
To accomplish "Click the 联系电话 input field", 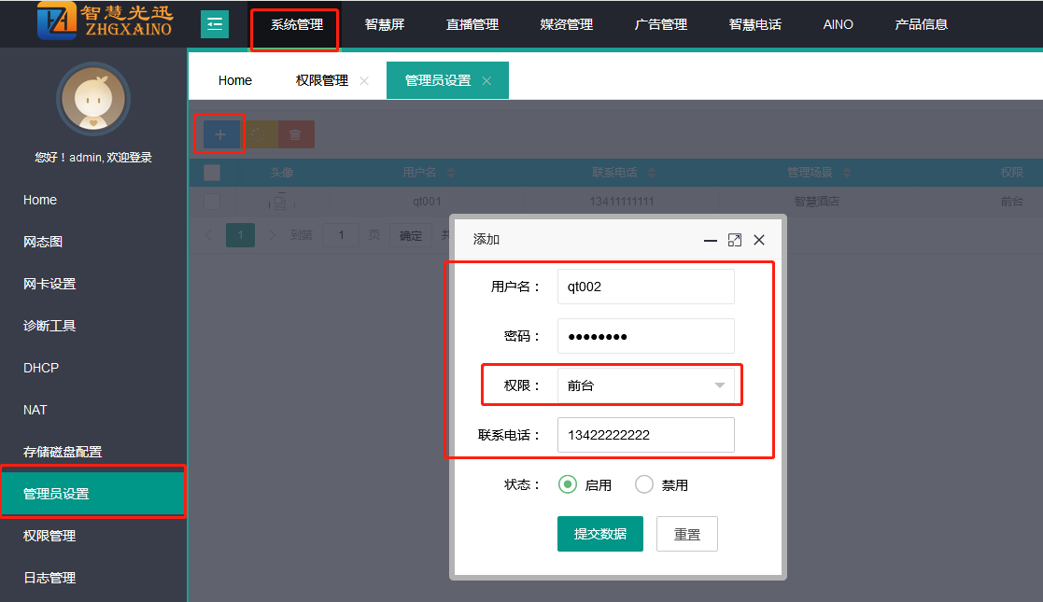I will [x=645, y=435].
